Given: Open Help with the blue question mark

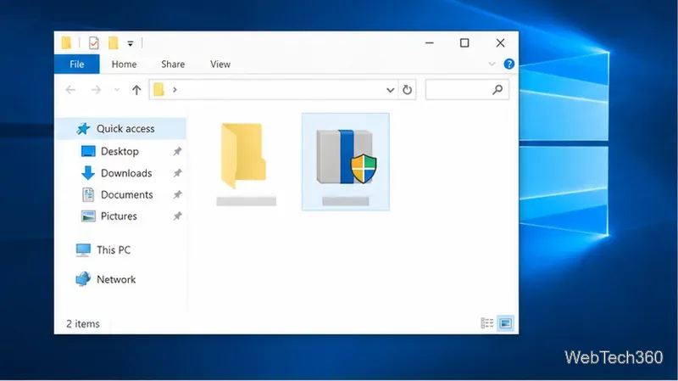Looking at the screenshot, I should point(509,64).
